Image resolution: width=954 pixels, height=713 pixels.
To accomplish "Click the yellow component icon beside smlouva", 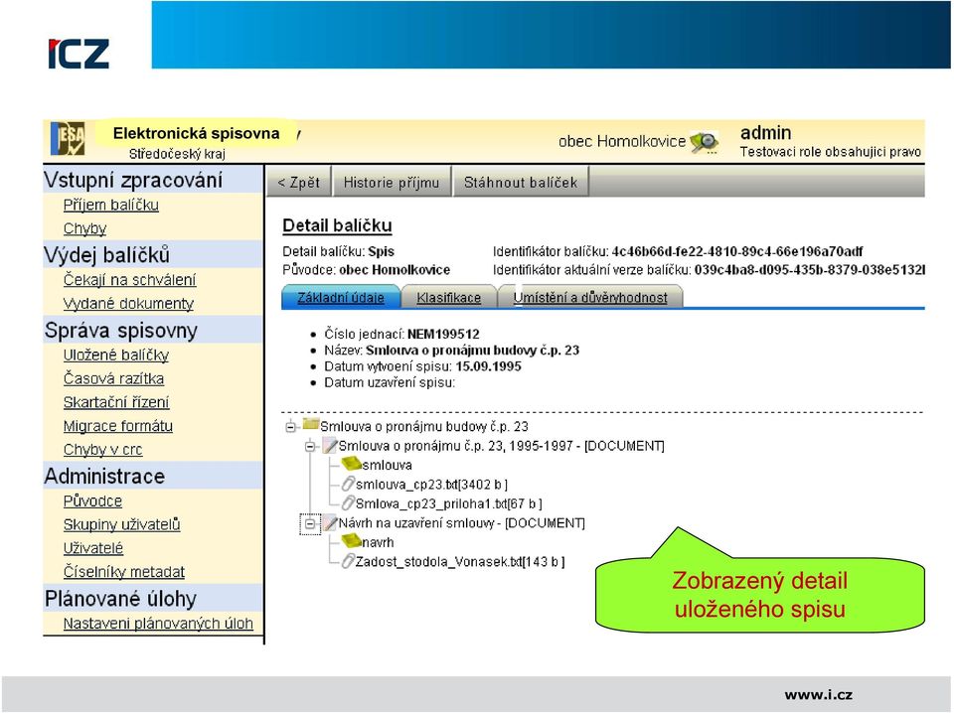I will tap(351, 465).
